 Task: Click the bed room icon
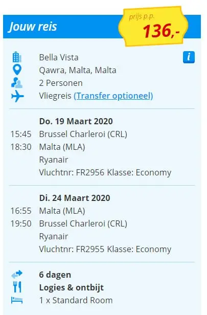click(17, 300)
